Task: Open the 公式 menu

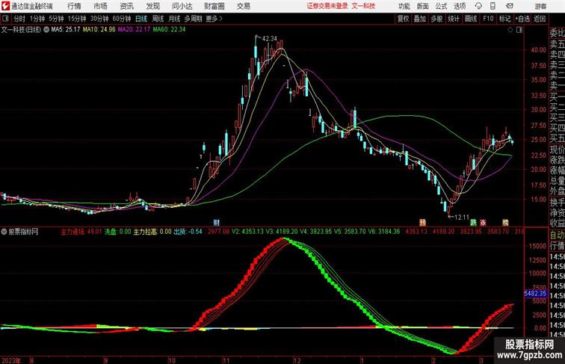Action: pyautogui.click(x=441, y=6)
